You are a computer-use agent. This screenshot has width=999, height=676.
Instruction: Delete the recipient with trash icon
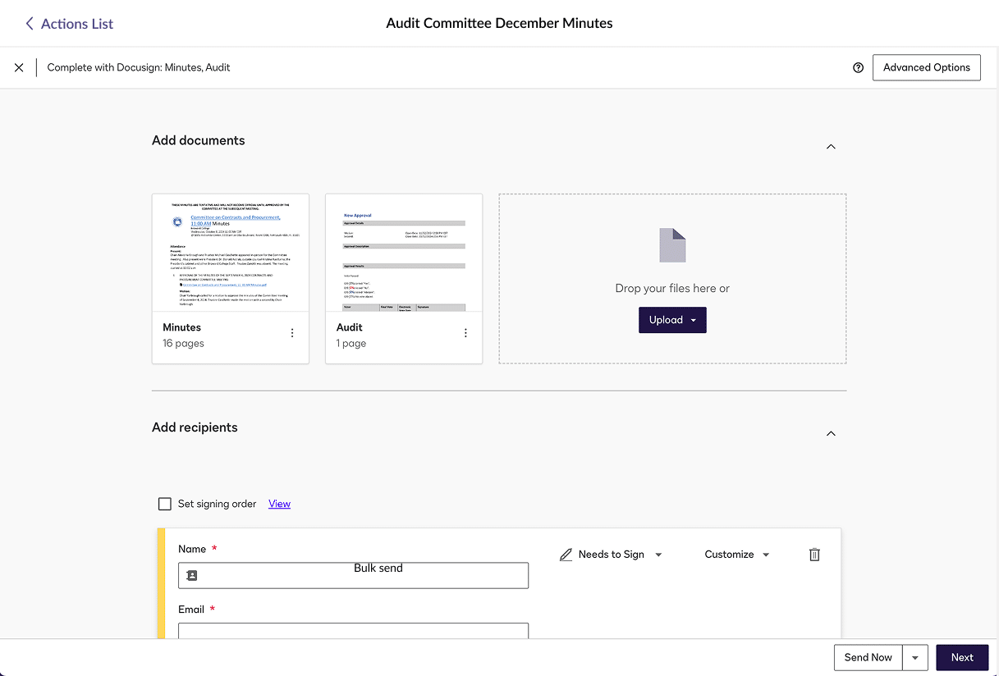[x=814, y=555]
